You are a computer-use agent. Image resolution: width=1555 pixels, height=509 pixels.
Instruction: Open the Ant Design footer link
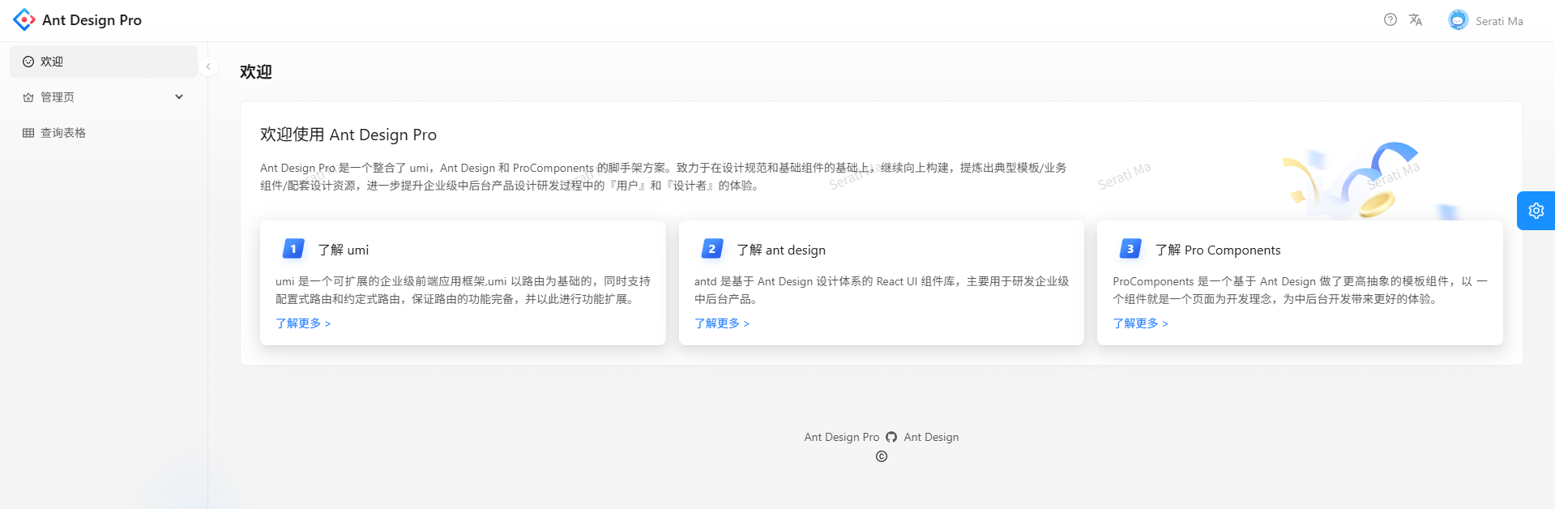(931, 437)
